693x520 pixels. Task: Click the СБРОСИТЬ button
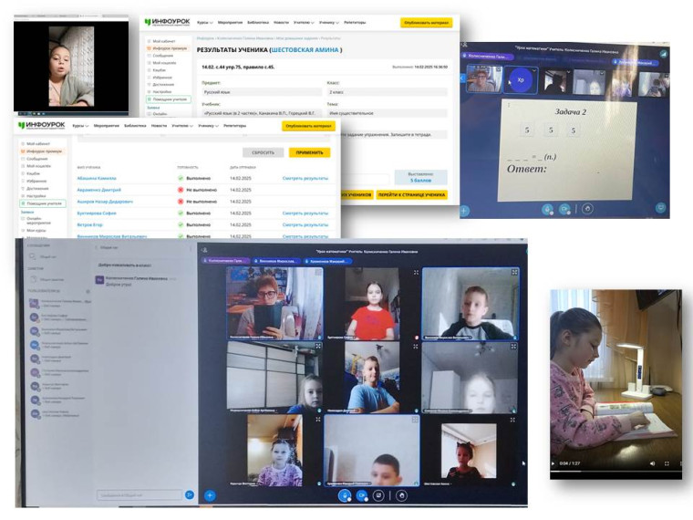tap(263, 152)
